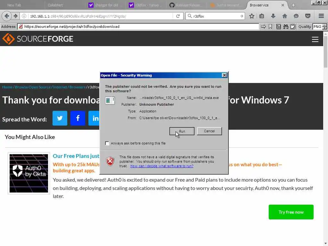This screenshot has width=328, height=246.
Task: Share on Twitter button
Action: (x=60, y=118)
